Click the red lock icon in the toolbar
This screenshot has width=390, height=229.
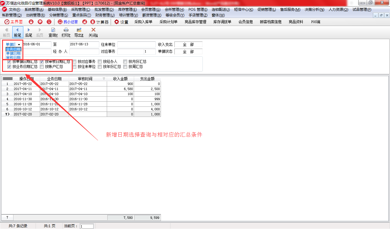[31, 22]
